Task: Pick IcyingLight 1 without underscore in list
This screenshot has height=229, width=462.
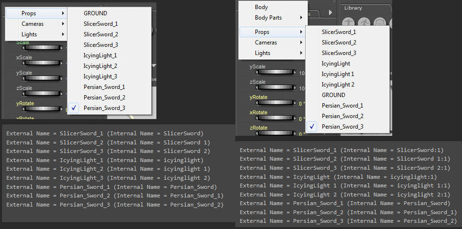Action: (x=338, y=74)
